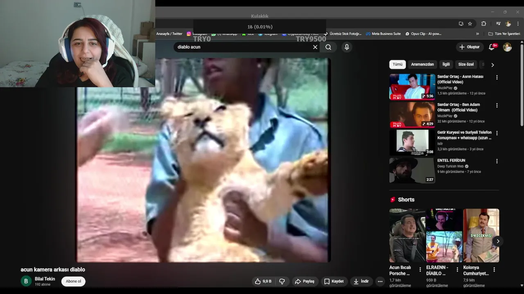This screenshot has height=294, width=524.
Task: Open Getir Kuryesi ve Suriyeli thumbnail
Action: [412, 143]
